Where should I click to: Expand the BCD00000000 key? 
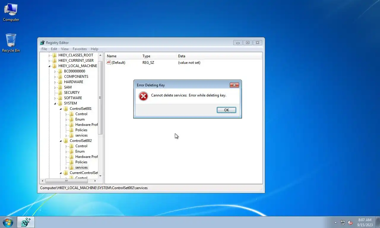click(55, 71)
